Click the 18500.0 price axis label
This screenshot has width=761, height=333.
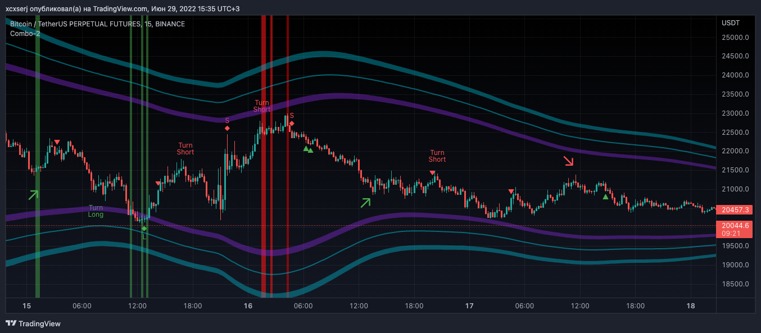click(735, 284)
